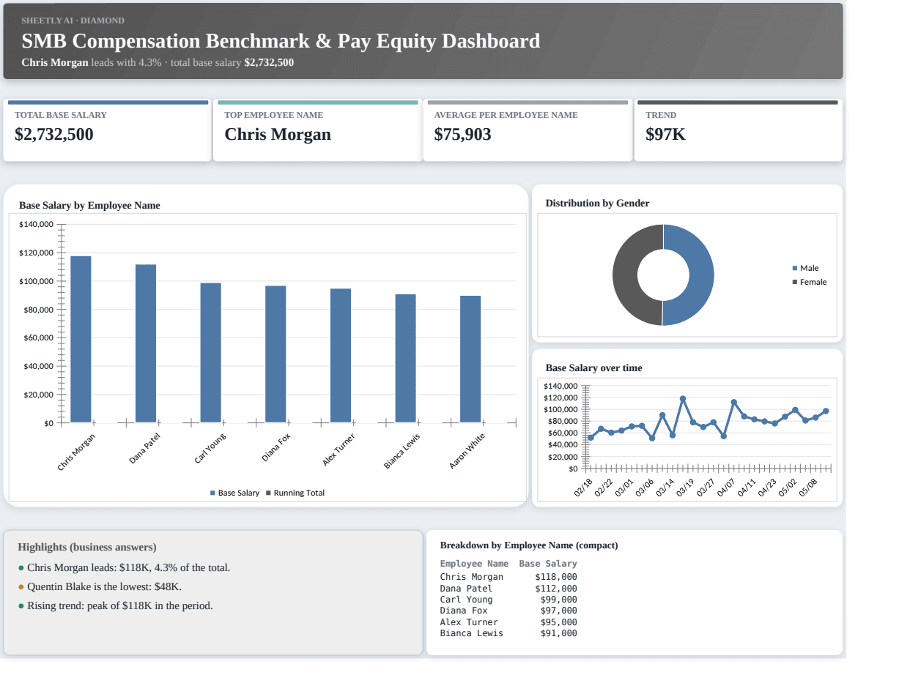The height and width of the screenshot is (675, 899).
Task: Click the dashboard title heading
Action: click(281, 40)
